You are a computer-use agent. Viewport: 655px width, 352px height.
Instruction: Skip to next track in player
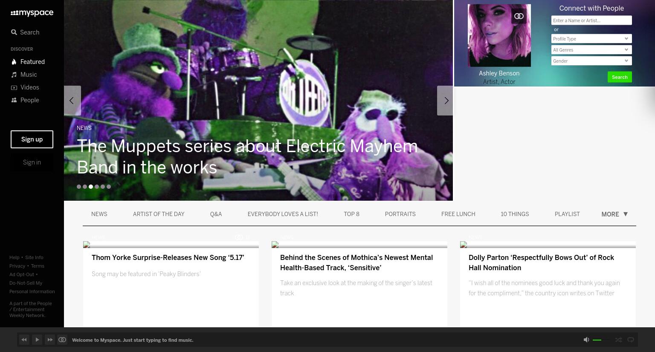(50, 340)
